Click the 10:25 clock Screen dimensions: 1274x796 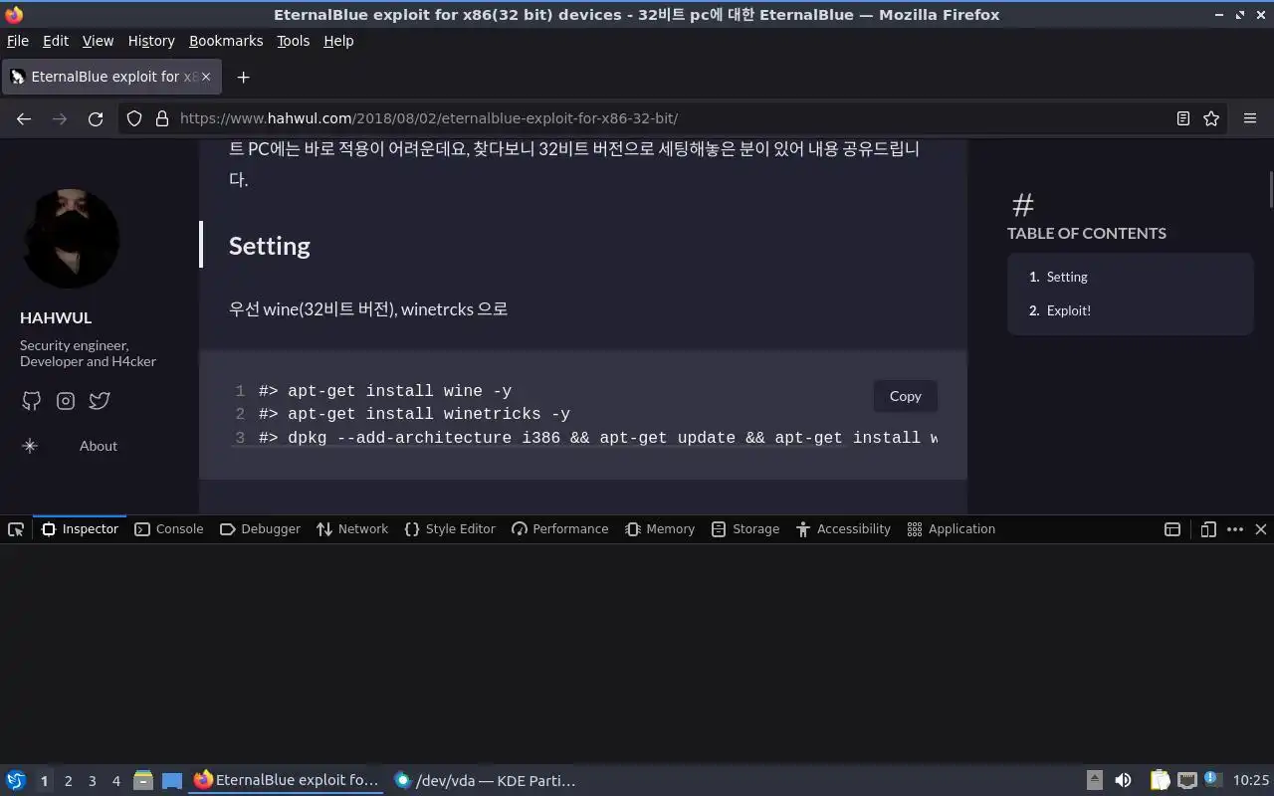[1251, 781]
